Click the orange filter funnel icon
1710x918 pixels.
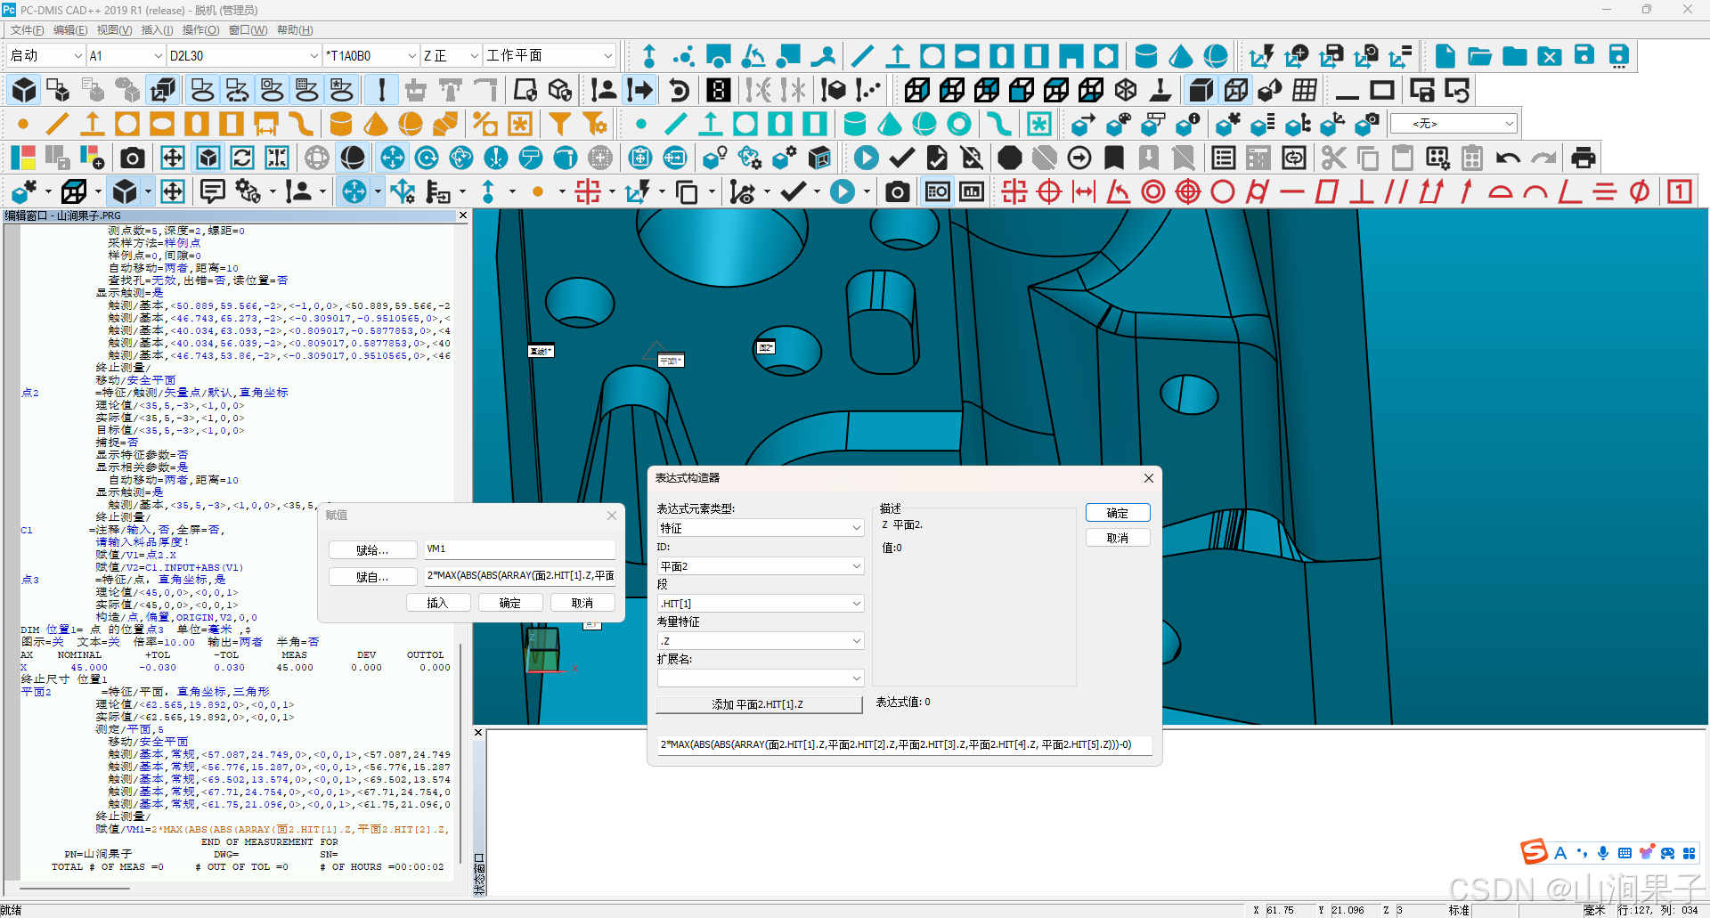tap(559, 124)
